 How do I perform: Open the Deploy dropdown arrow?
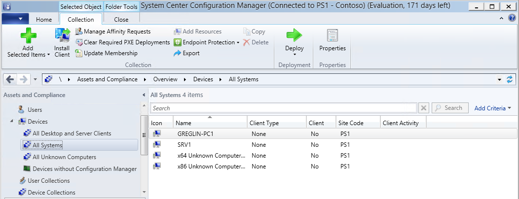pyautogui.click(x=295, y=55)
